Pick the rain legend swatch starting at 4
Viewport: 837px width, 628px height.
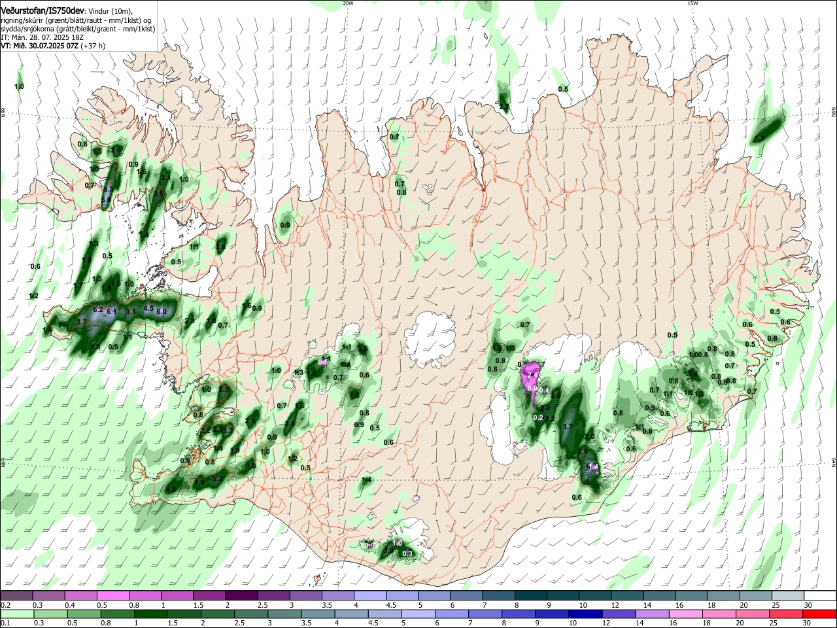tap(350, 614)
